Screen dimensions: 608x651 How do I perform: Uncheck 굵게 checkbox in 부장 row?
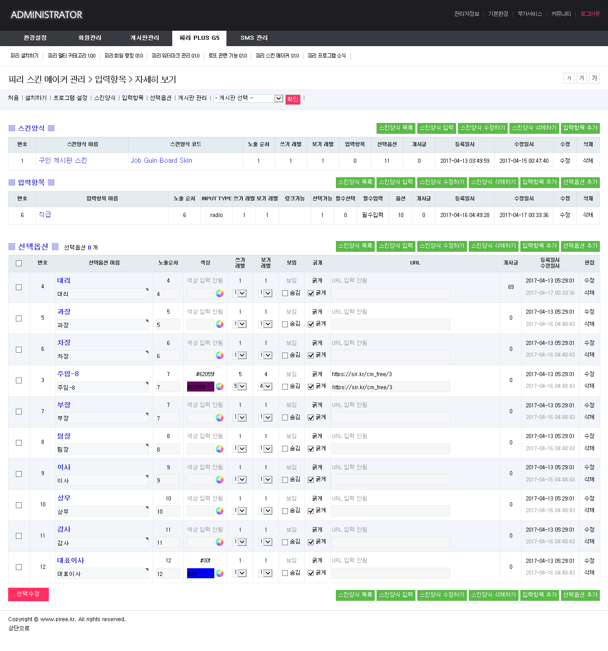point(311,418)
